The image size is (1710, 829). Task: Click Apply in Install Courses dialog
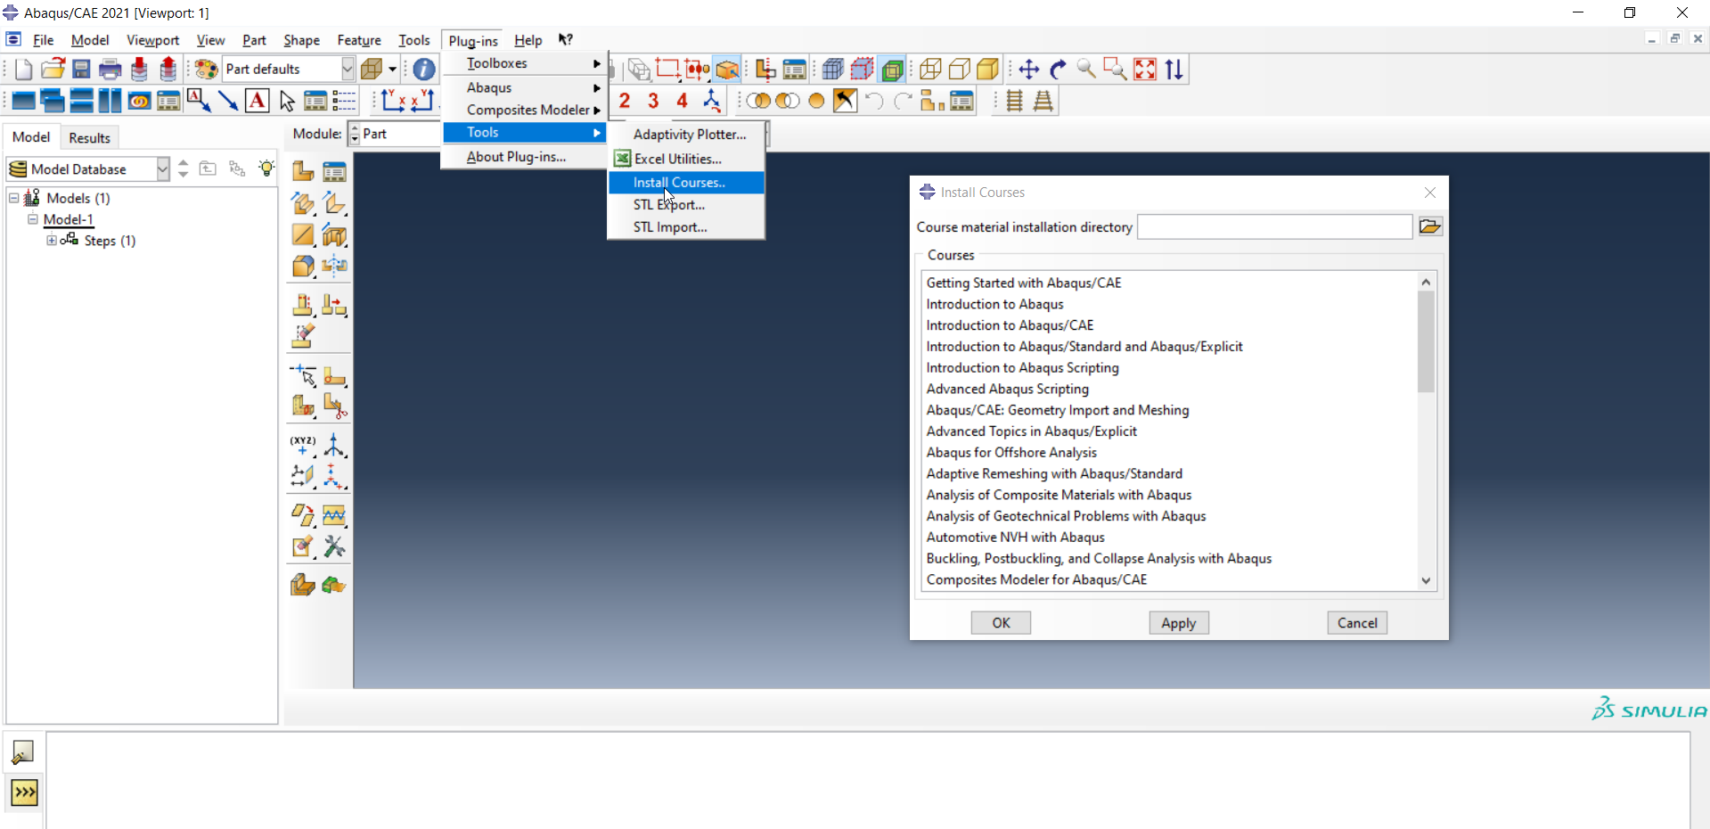1178,623
